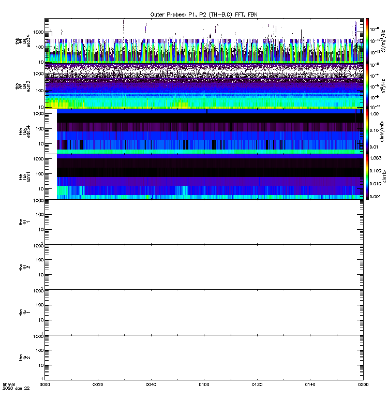The height and width of the screenshot is (414, 388).
Task: Click inside the empty thc fff 1 panel
Action: point(204,222)
